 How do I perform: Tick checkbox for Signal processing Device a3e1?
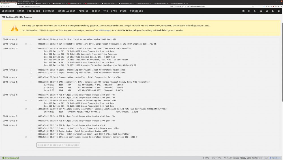31,73
